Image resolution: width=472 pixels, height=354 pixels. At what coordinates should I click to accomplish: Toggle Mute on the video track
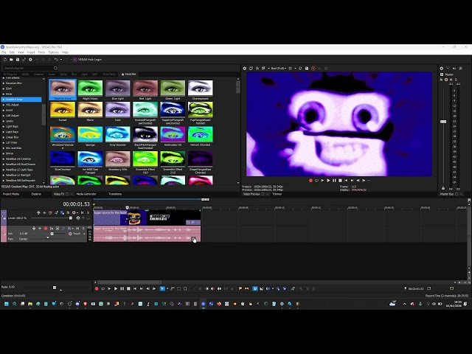[82, 213]
